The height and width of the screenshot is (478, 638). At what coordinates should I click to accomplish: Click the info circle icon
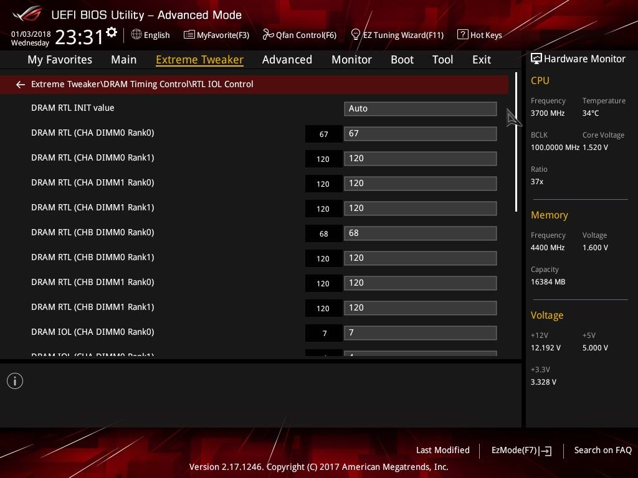pyautogui.click(x=15, y=381)
